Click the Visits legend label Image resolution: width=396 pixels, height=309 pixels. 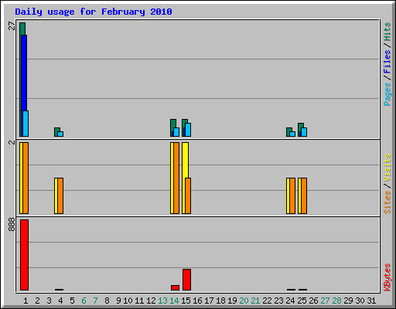point(387,168)
